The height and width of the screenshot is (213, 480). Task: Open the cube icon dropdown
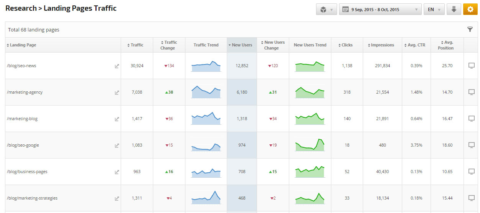click(x=326, y=10)
